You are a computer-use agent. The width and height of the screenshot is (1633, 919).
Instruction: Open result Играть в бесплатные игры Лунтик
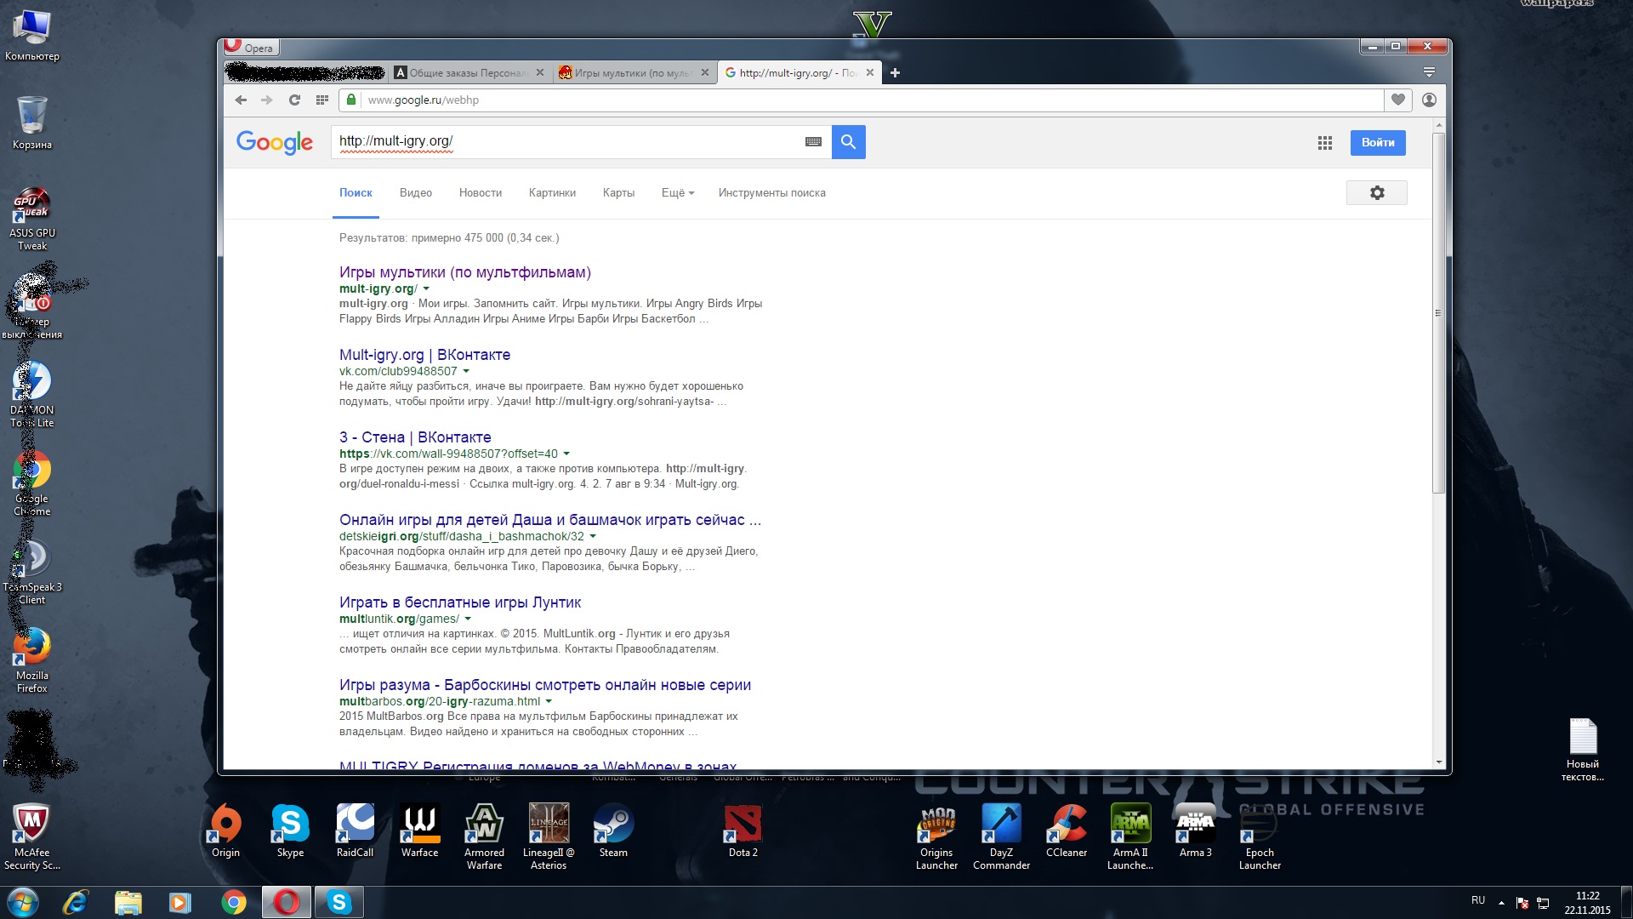point(460,602)
